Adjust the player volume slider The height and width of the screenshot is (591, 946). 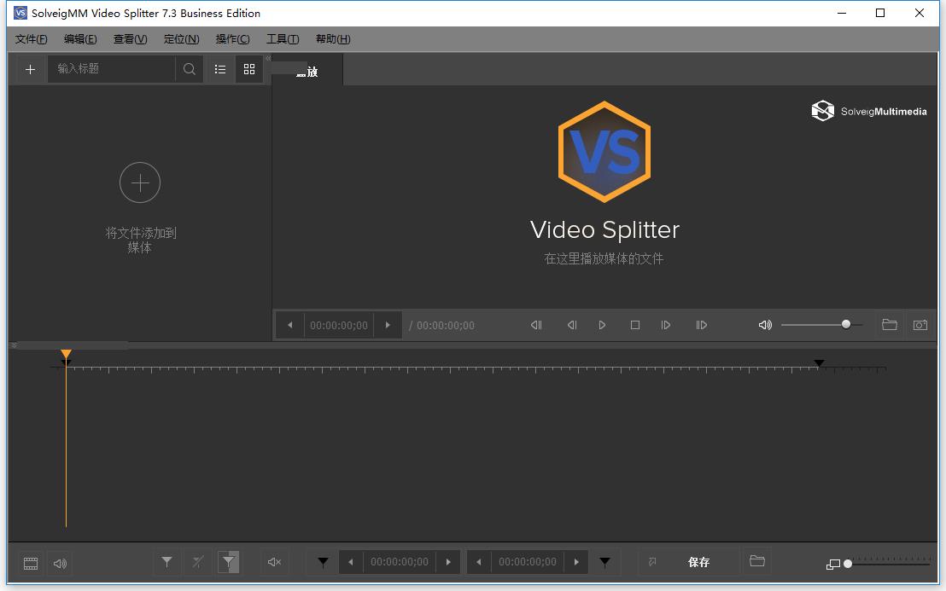click(821, 325)
